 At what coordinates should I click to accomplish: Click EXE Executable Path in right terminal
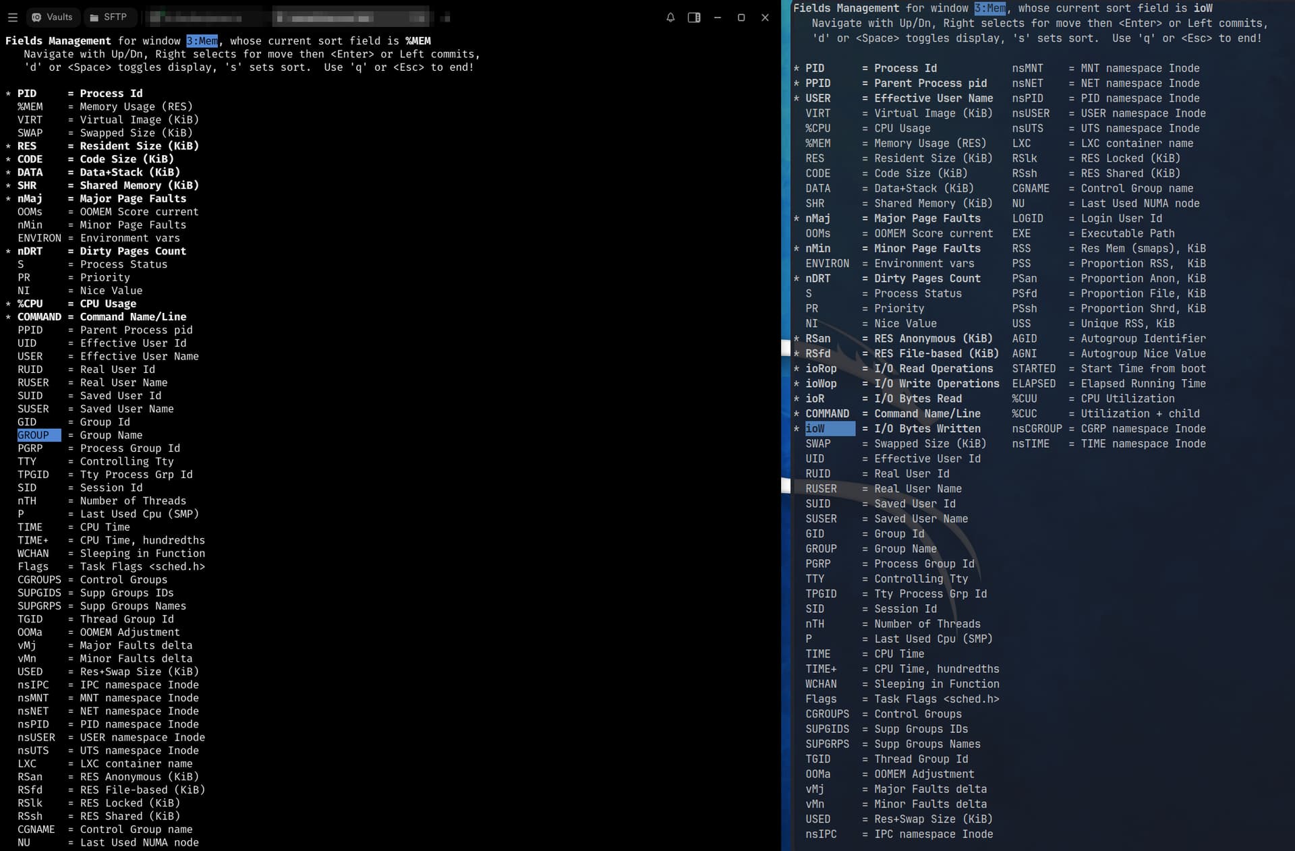(x=1093, y=233)
